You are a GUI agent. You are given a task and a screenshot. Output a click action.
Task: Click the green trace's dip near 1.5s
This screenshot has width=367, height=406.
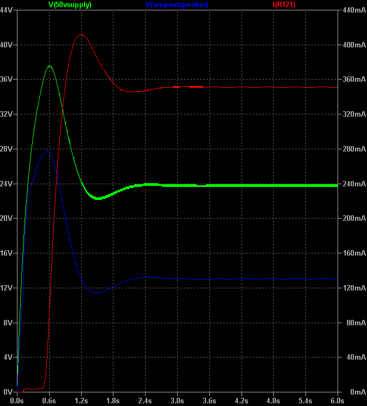pos(98,198)
